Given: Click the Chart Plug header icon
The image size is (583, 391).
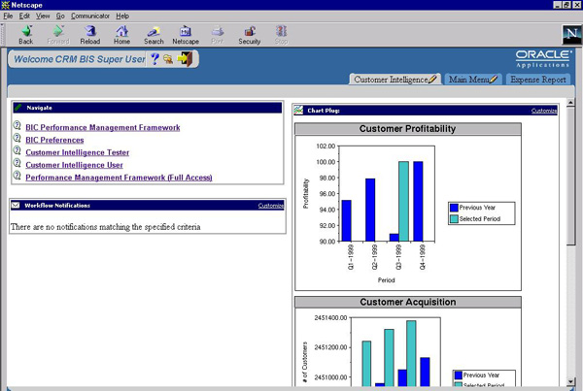Looking at the screenshot, I should point(298,110).
